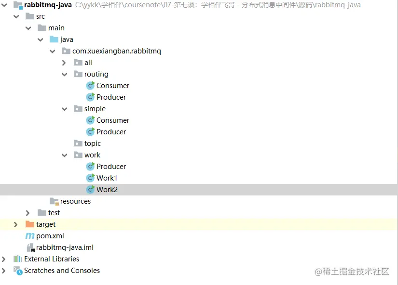
Task: Expand the all package chevron
Action: [64, 63]
